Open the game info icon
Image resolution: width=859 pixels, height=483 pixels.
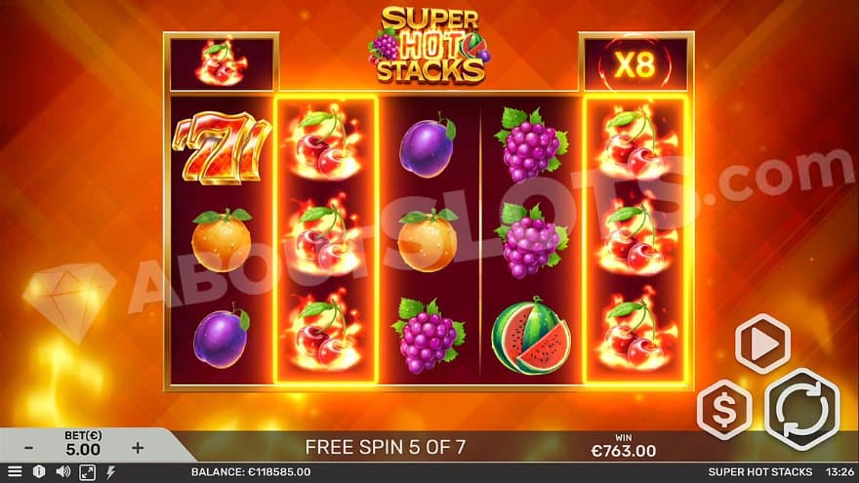(x=39, y=471)
